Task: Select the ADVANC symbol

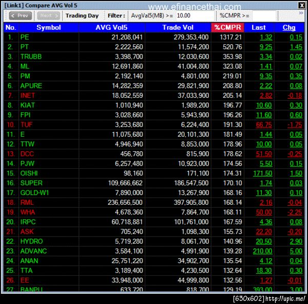Action: [x=33, y=251]
